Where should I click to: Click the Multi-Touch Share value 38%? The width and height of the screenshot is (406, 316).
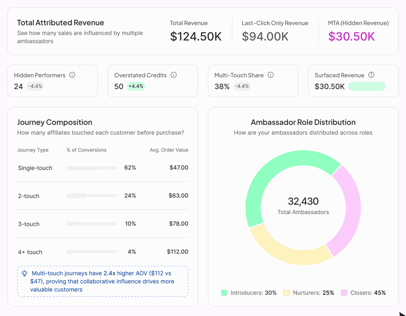click(222, 86)
